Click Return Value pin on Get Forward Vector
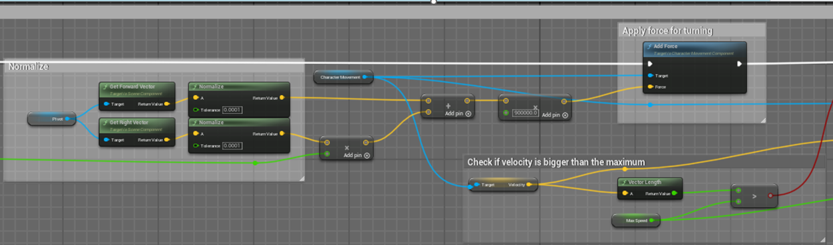 tap(167, 104)
